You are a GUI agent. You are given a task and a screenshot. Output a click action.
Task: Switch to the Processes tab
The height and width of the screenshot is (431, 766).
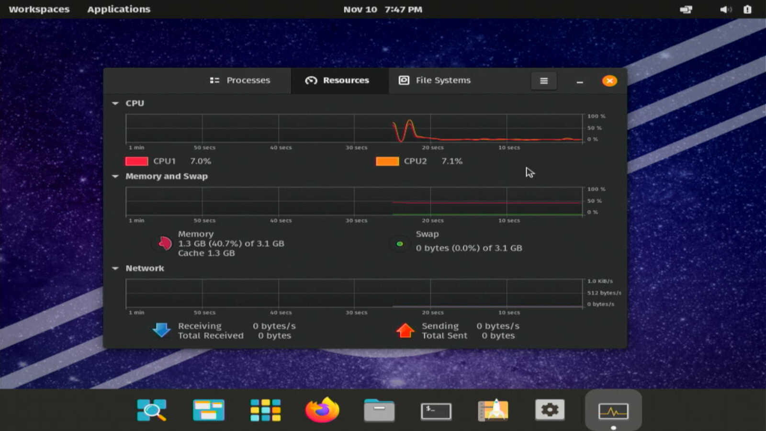[240, 80]
